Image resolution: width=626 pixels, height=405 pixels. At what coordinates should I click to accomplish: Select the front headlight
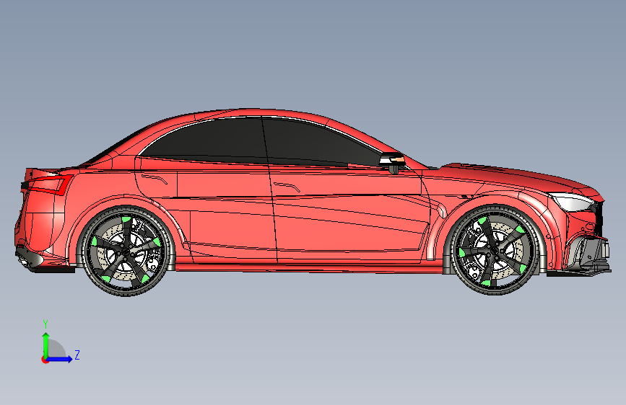point(572,202)
